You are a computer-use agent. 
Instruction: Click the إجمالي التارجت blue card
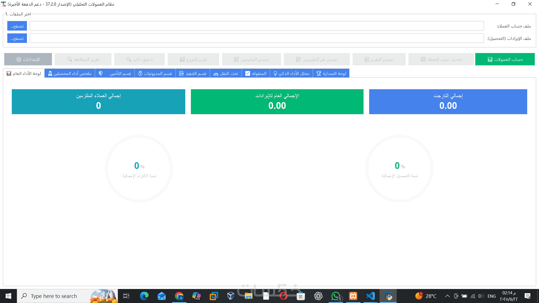pos(448,102)
